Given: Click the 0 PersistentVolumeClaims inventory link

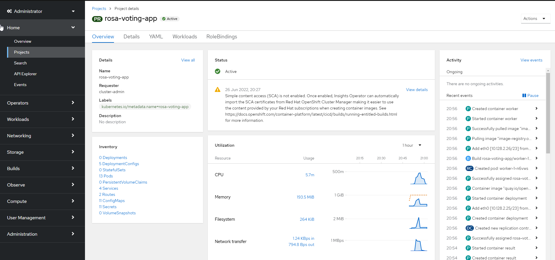Looking at the screenshot, I should click(123, 182).
